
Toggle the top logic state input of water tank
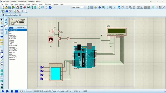click(x=42, y=67)
